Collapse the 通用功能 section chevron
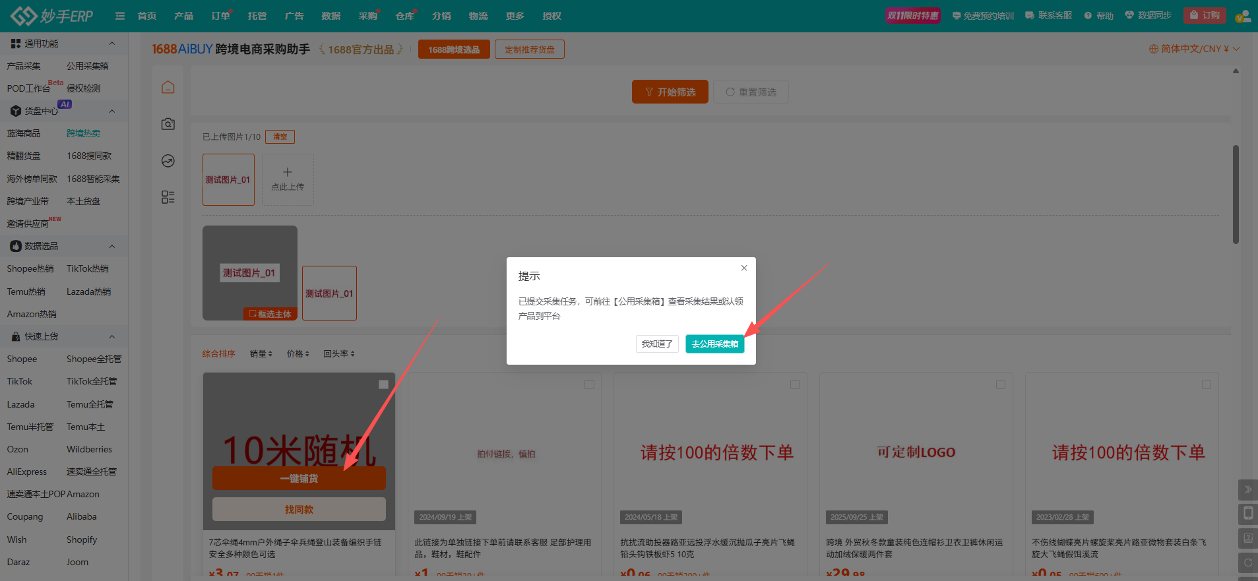 tap(111, 44)
